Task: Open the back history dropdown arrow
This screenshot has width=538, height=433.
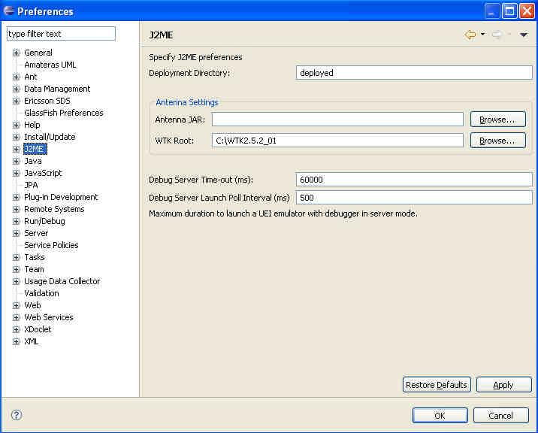Action: point(482,34)
